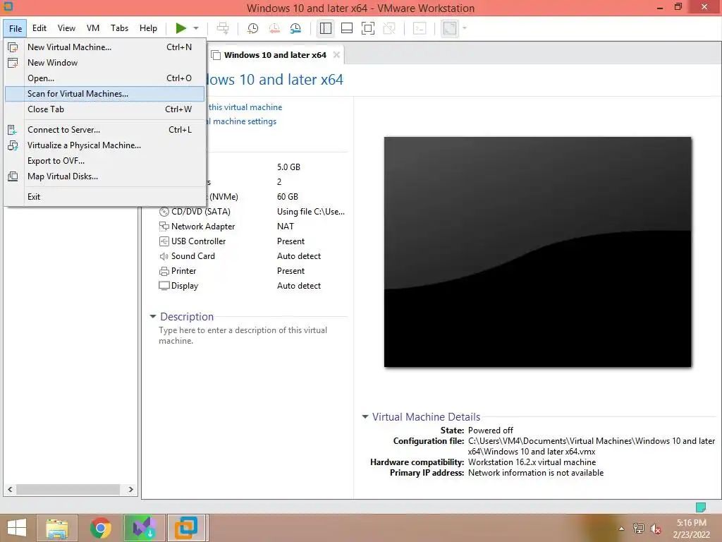722x542 pixels.
Task: Open the Help menu
Action: tap(148, 28)
